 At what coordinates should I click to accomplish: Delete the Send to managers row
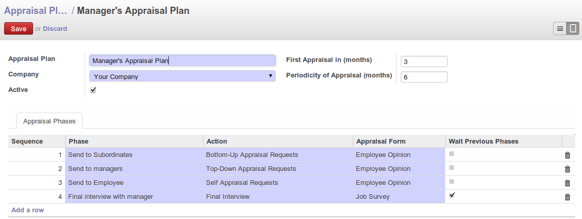click(x=567, y=169)
